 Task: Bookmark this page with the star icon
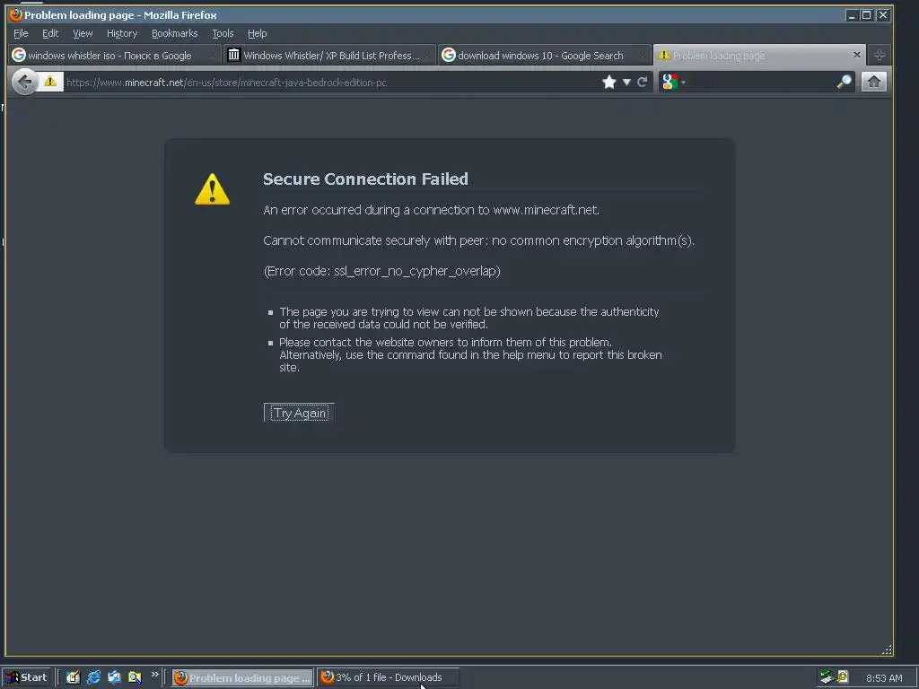(609, 82)
